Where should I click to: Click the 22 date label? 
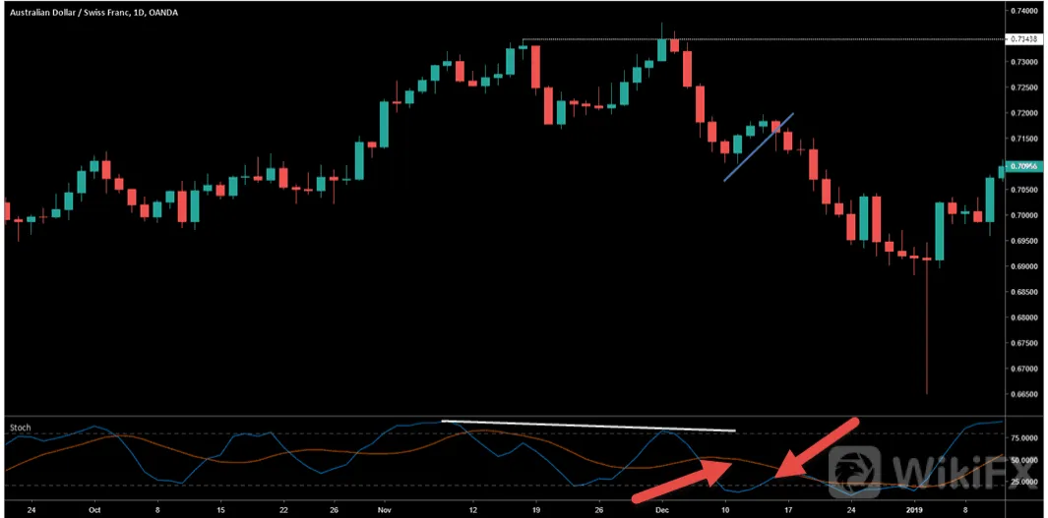[x=283, y=508]
